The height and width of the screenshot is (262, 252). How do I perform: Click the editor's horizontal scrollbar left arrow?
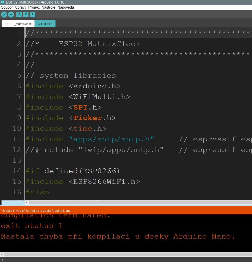27,202
